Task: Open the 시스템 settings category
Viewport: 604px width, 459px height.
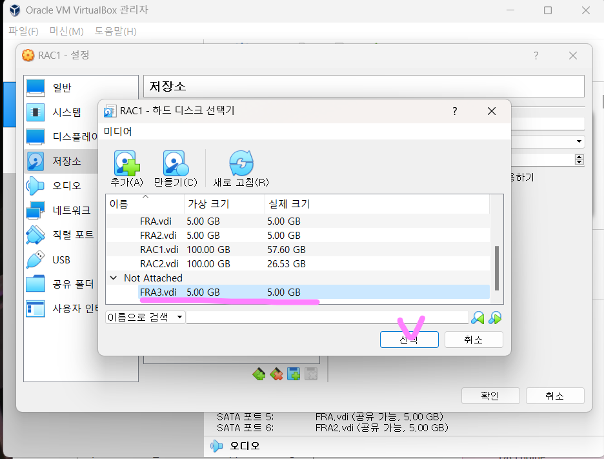Action: point(62,112)
